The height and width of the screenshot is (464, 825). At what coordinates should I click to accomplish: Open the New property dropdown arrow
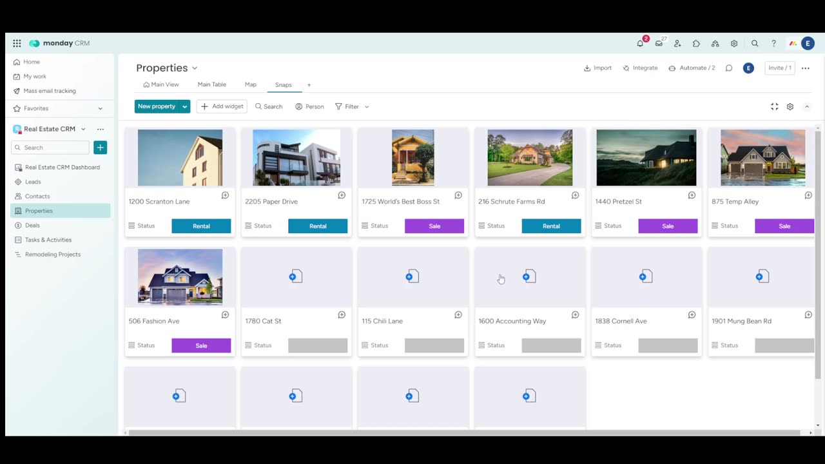click(184, 106)
